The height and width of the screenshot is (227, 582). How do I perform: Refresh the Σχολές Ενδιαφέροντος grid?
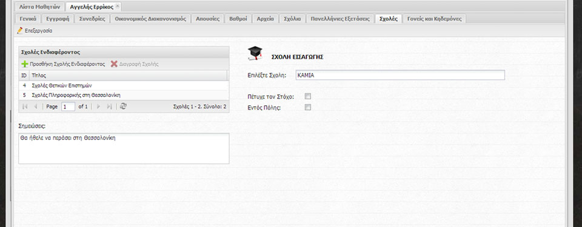coord(124,107)
